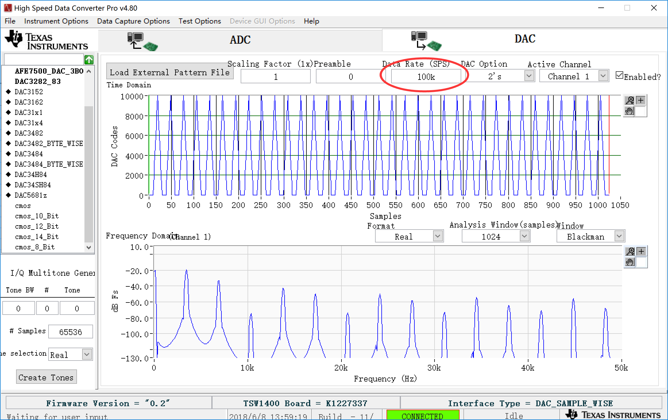Open the Data Capture Options menu
The width and height of the screenshot is (668, 420).
click(x=133, y=21)
